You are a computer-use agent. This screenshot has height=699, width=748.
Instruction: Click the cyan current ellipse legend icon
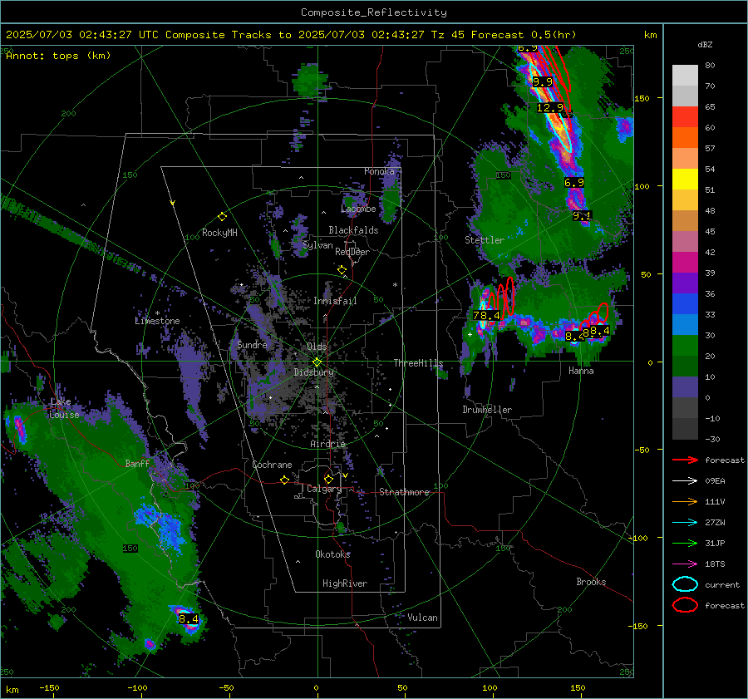(685, 584)
